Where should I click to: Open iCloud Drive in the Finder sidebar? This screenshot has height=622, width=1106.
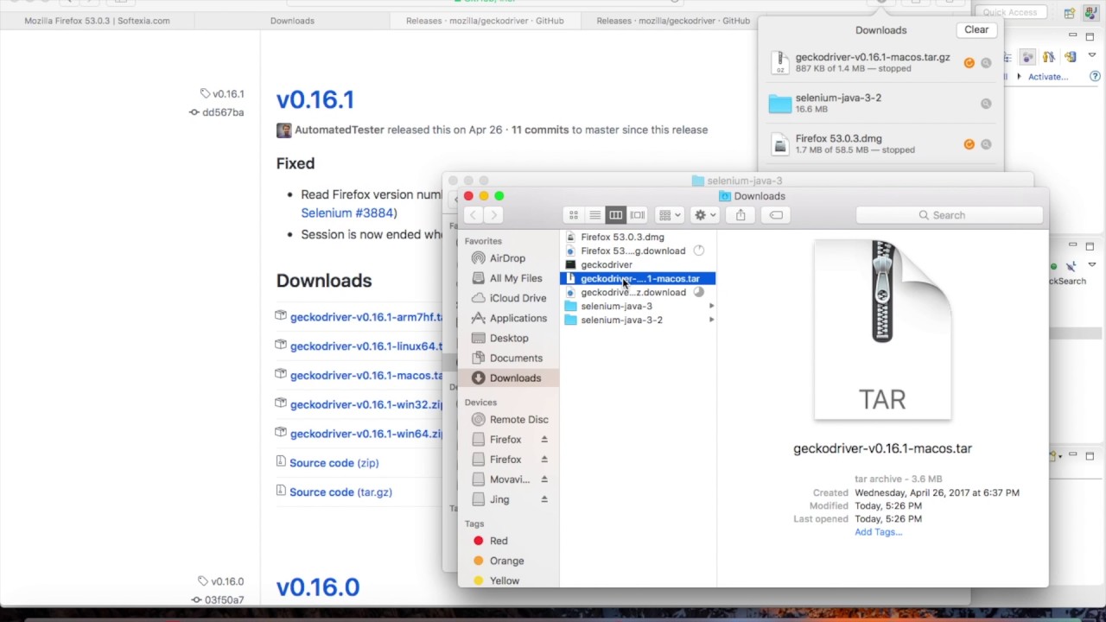point(518,298)
